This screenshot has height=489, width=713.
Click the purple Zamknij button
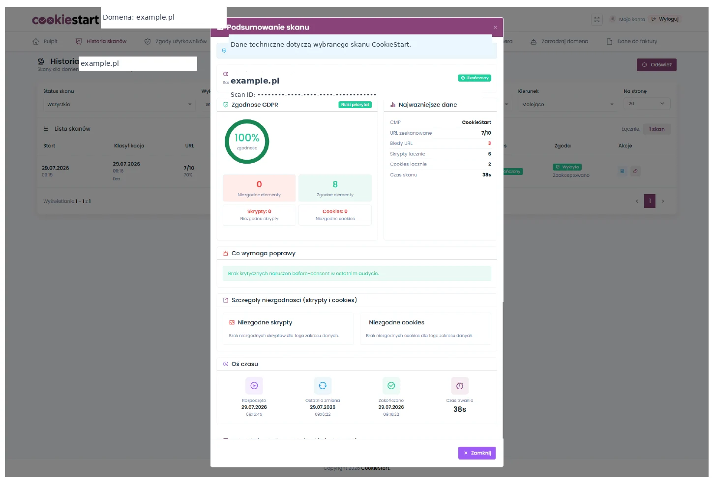coord(477,453)
